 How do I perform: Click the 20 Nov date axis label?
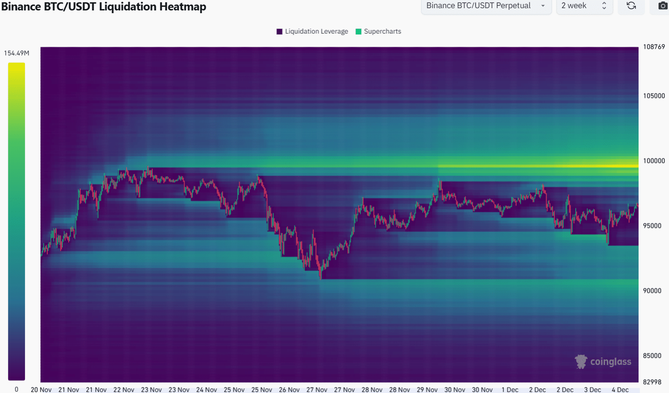(x=41, y=389)
